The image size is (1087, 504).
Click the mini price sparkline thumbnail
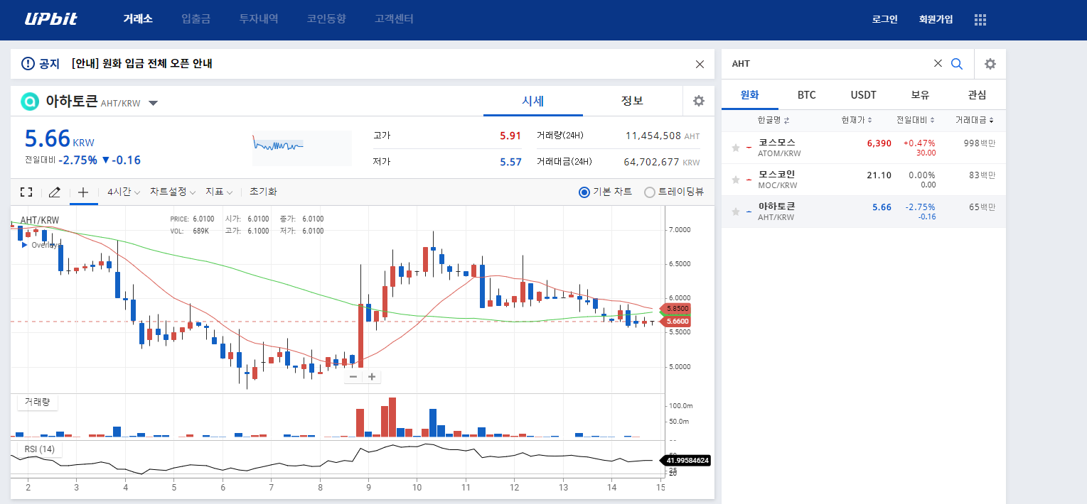[302, 148]
